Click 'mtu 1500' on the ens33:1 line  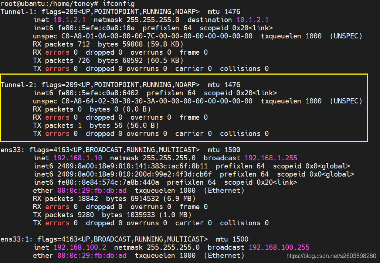point(232,239)
